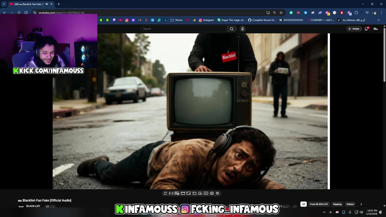Open the playback speed gauge icon
Viewport: 386px width, 217px height.
tap(200, 193)
